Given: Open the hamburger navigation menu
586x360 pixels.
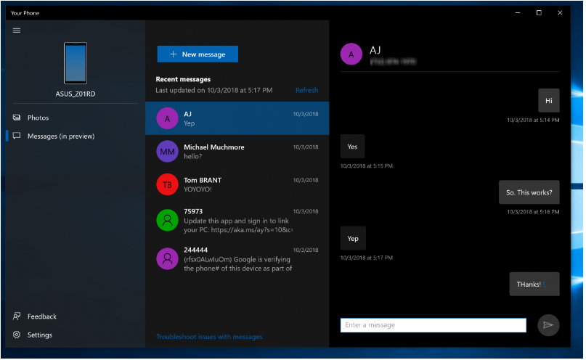Looking at the screenshot, I should click(x=17, y=30).
